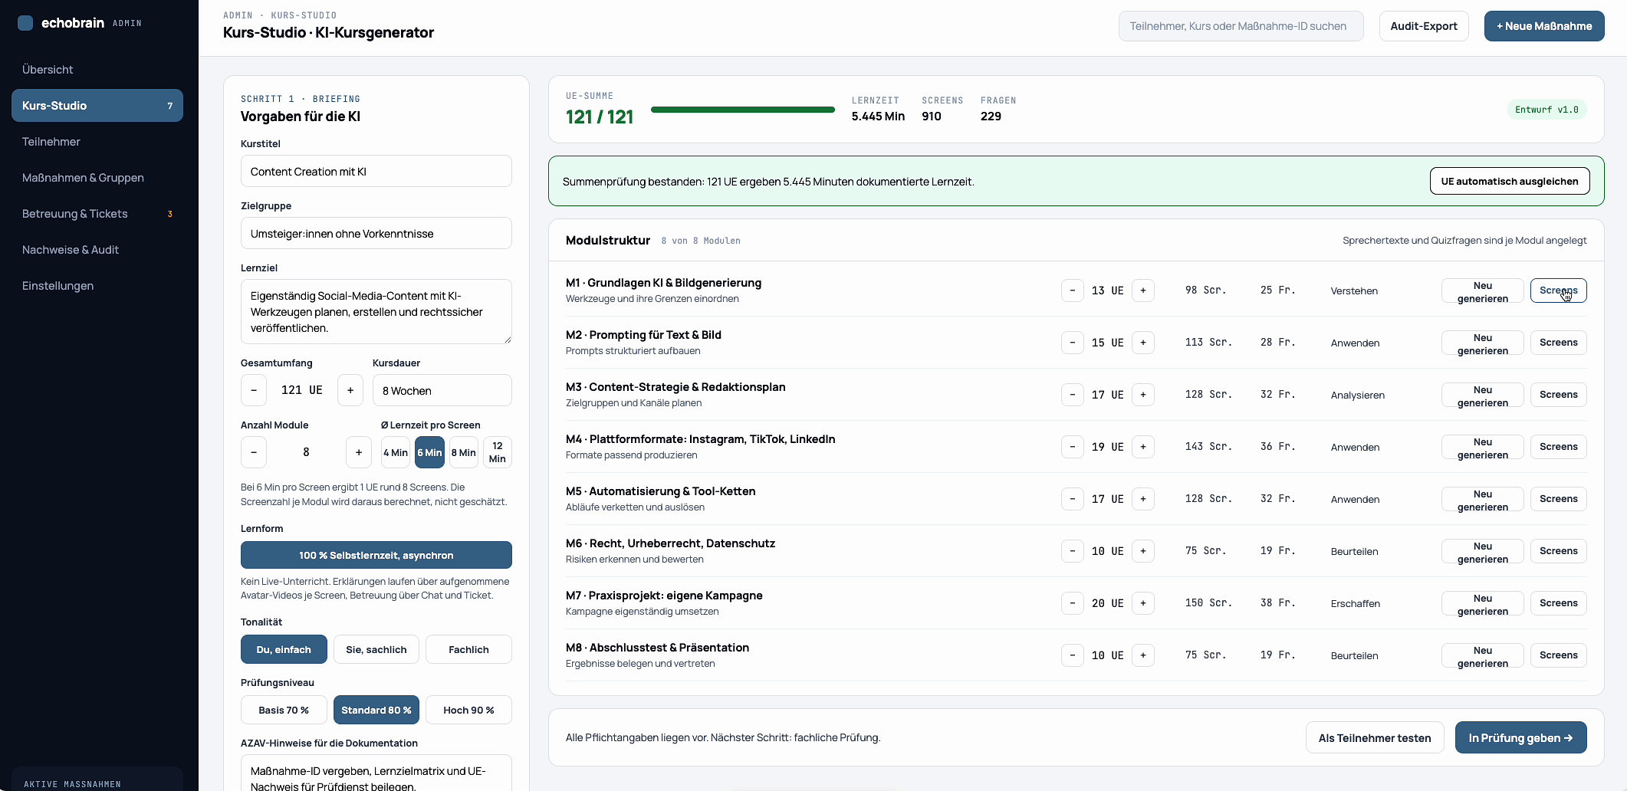Set Prüfungsniveau to Hoch 90 %

click(468, 710)
